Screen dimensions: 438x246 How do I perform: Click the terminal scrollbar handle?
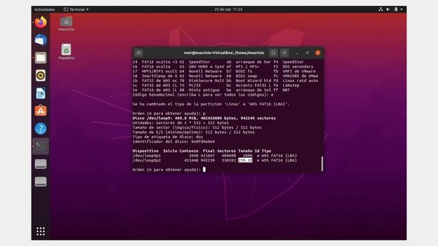pyautogui.click(x=322, y=163)
